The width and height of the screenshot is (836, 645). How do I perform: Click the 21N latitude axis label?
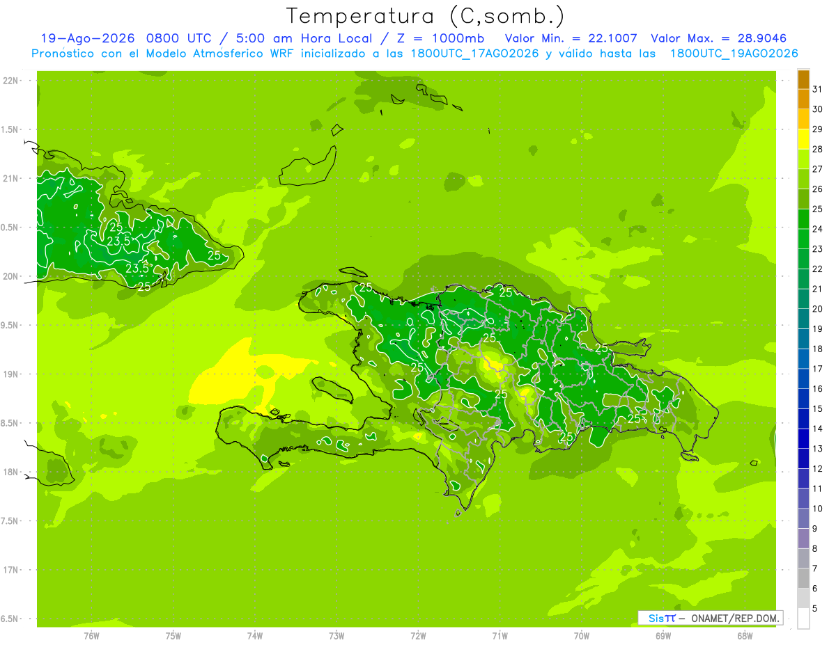pyautogui.click(x=10, y=178)
